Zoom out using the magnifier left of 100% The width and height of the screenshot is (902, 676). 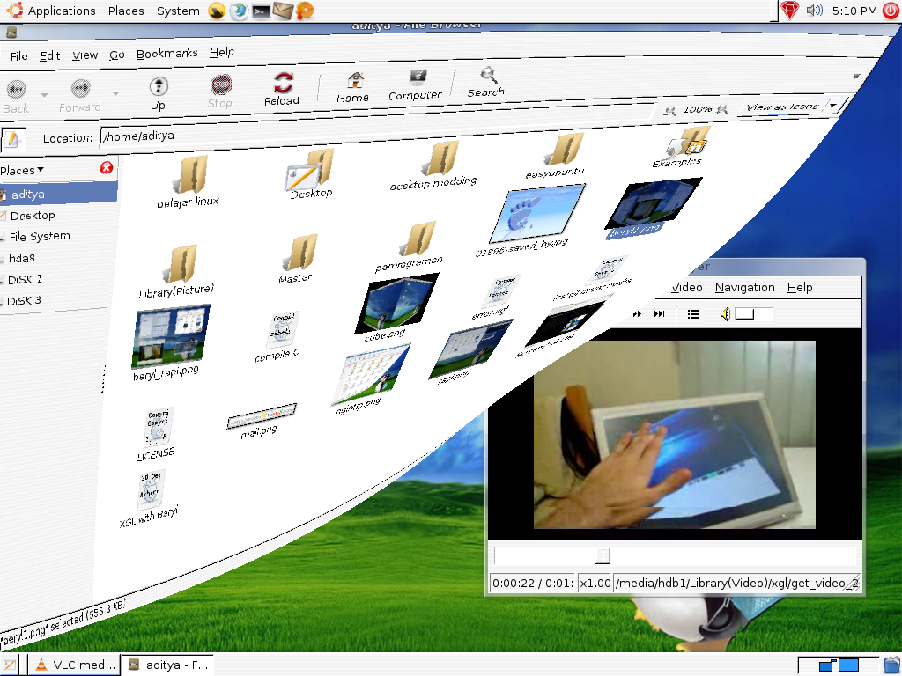click(669, 110)
